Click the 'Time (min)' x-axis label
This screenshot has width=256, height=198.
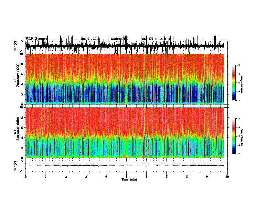129,180
